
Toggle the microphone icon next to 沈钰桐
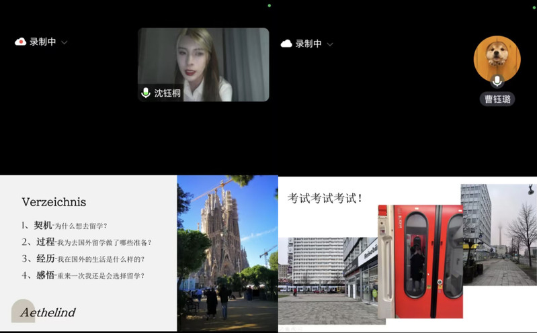pyautogui.click(x=146, y=93)
